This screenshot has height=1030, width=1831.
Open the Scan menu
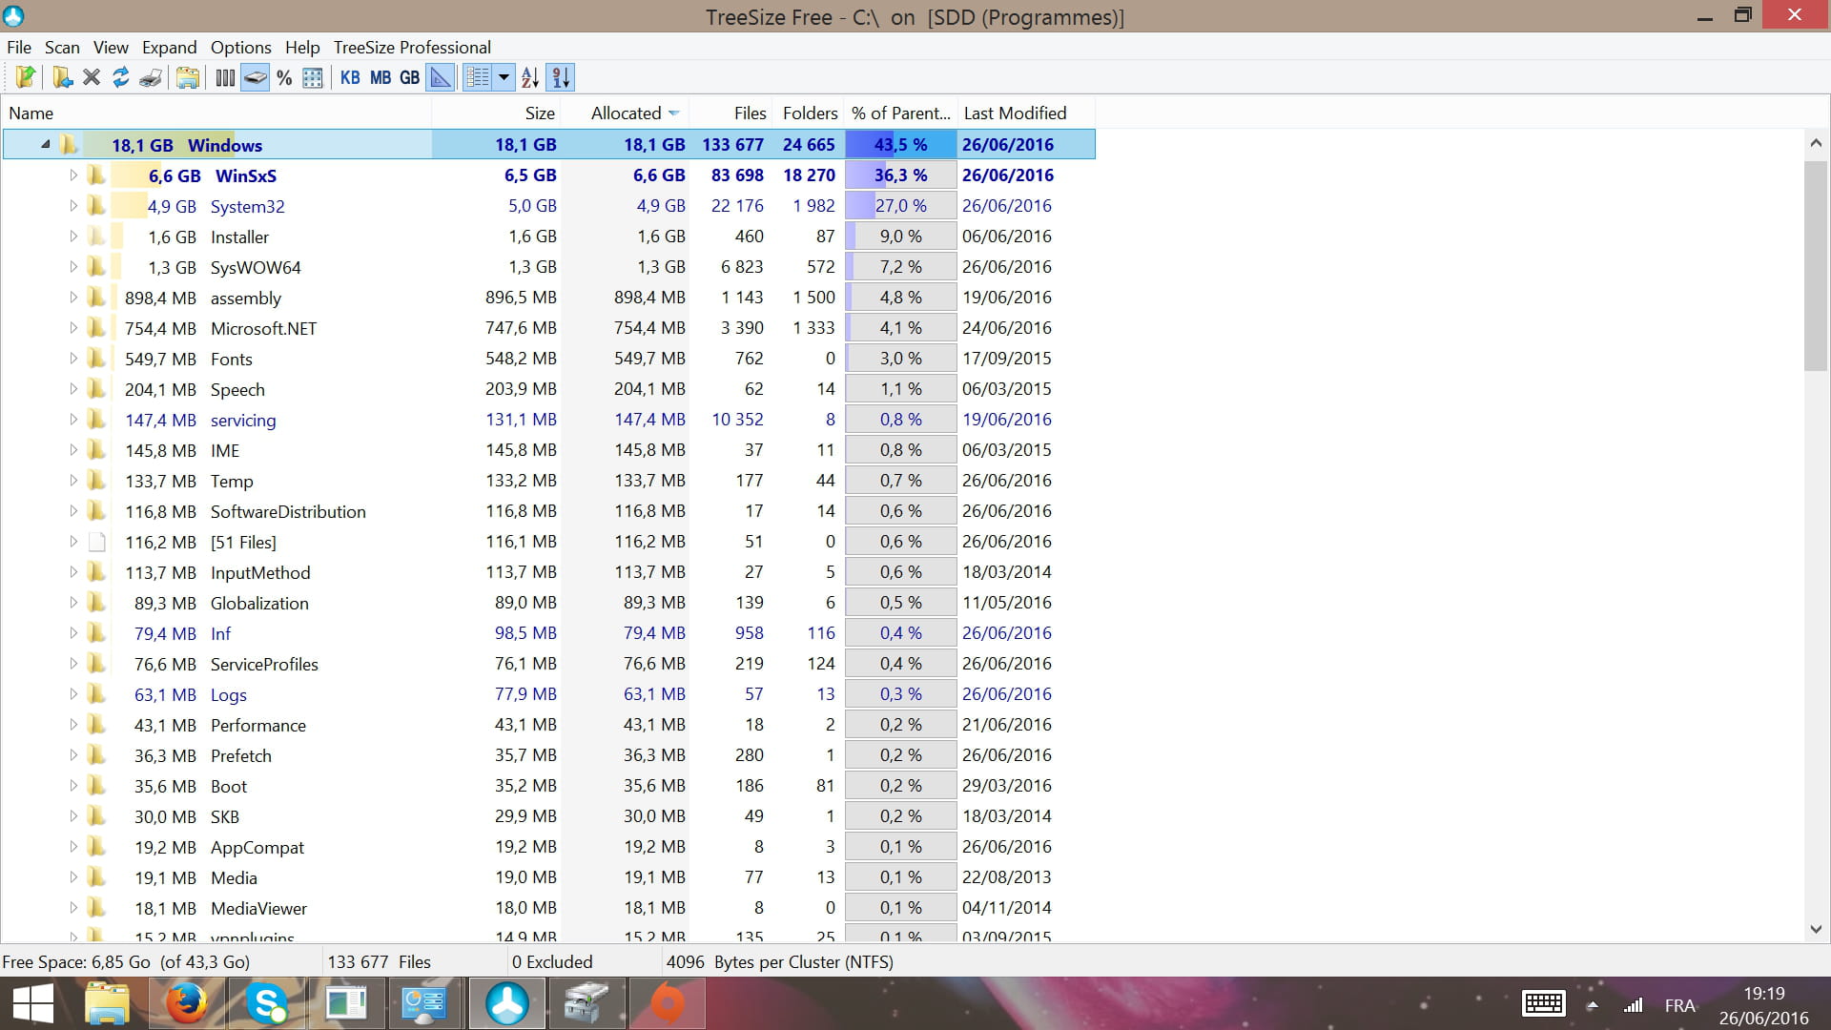(62, 47)
